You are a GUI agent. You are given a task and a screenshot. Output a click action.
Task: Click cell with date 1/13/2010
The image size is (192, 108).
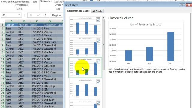tap(37, 66)
